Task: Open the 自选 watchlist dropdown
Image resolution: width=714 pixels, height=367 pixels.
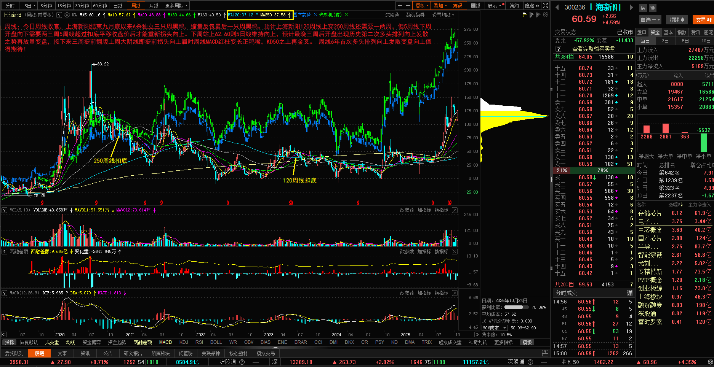Action: coord(650,20)
